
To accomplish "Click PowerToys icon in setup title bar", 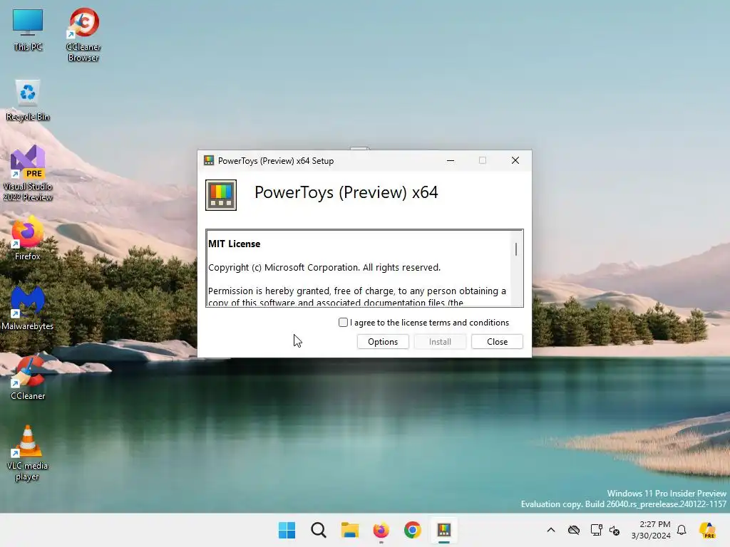I will pyautogui.click(x=209, y=160).
